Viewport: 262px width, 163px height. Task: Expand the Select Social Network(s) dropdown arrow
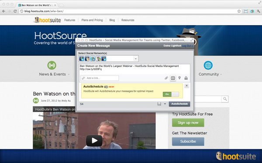tap(136, 59)
